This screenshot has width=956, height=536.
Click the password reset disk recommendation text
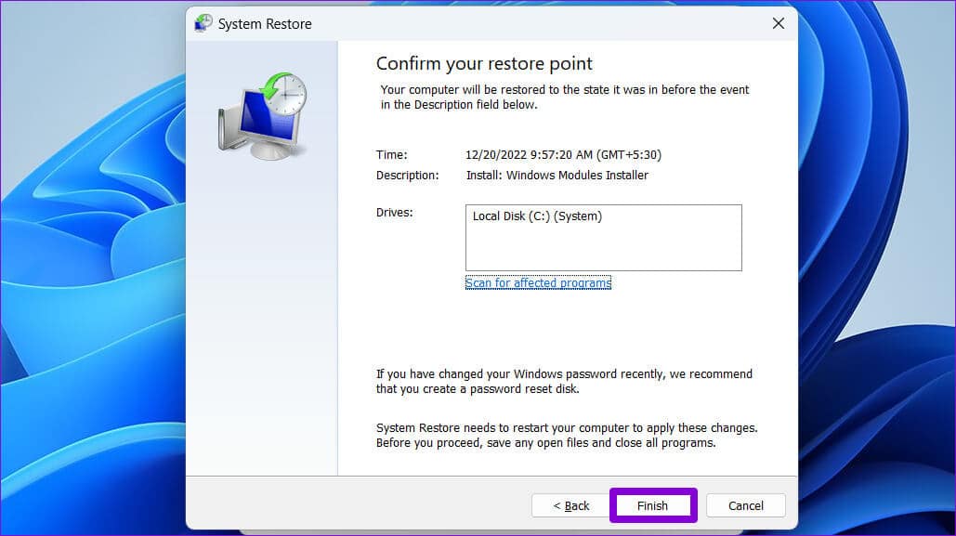[564, 381]
